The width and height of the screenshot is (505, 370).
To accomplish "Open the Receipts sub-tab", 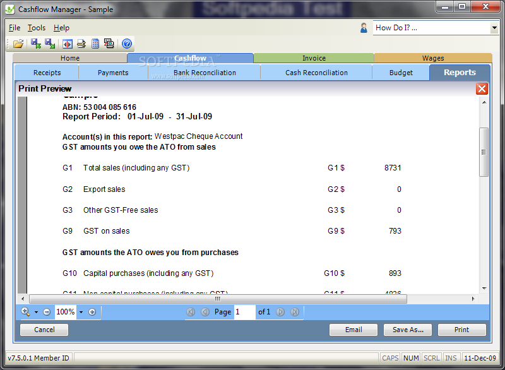I will [x=47, y=73].
